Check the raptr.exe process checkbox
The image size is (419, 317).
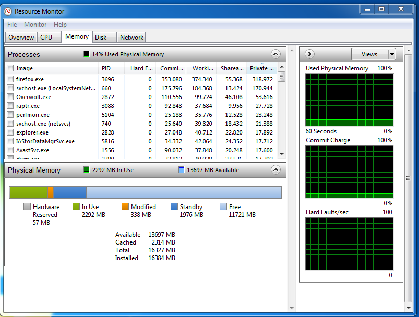[x=10, y=105]
